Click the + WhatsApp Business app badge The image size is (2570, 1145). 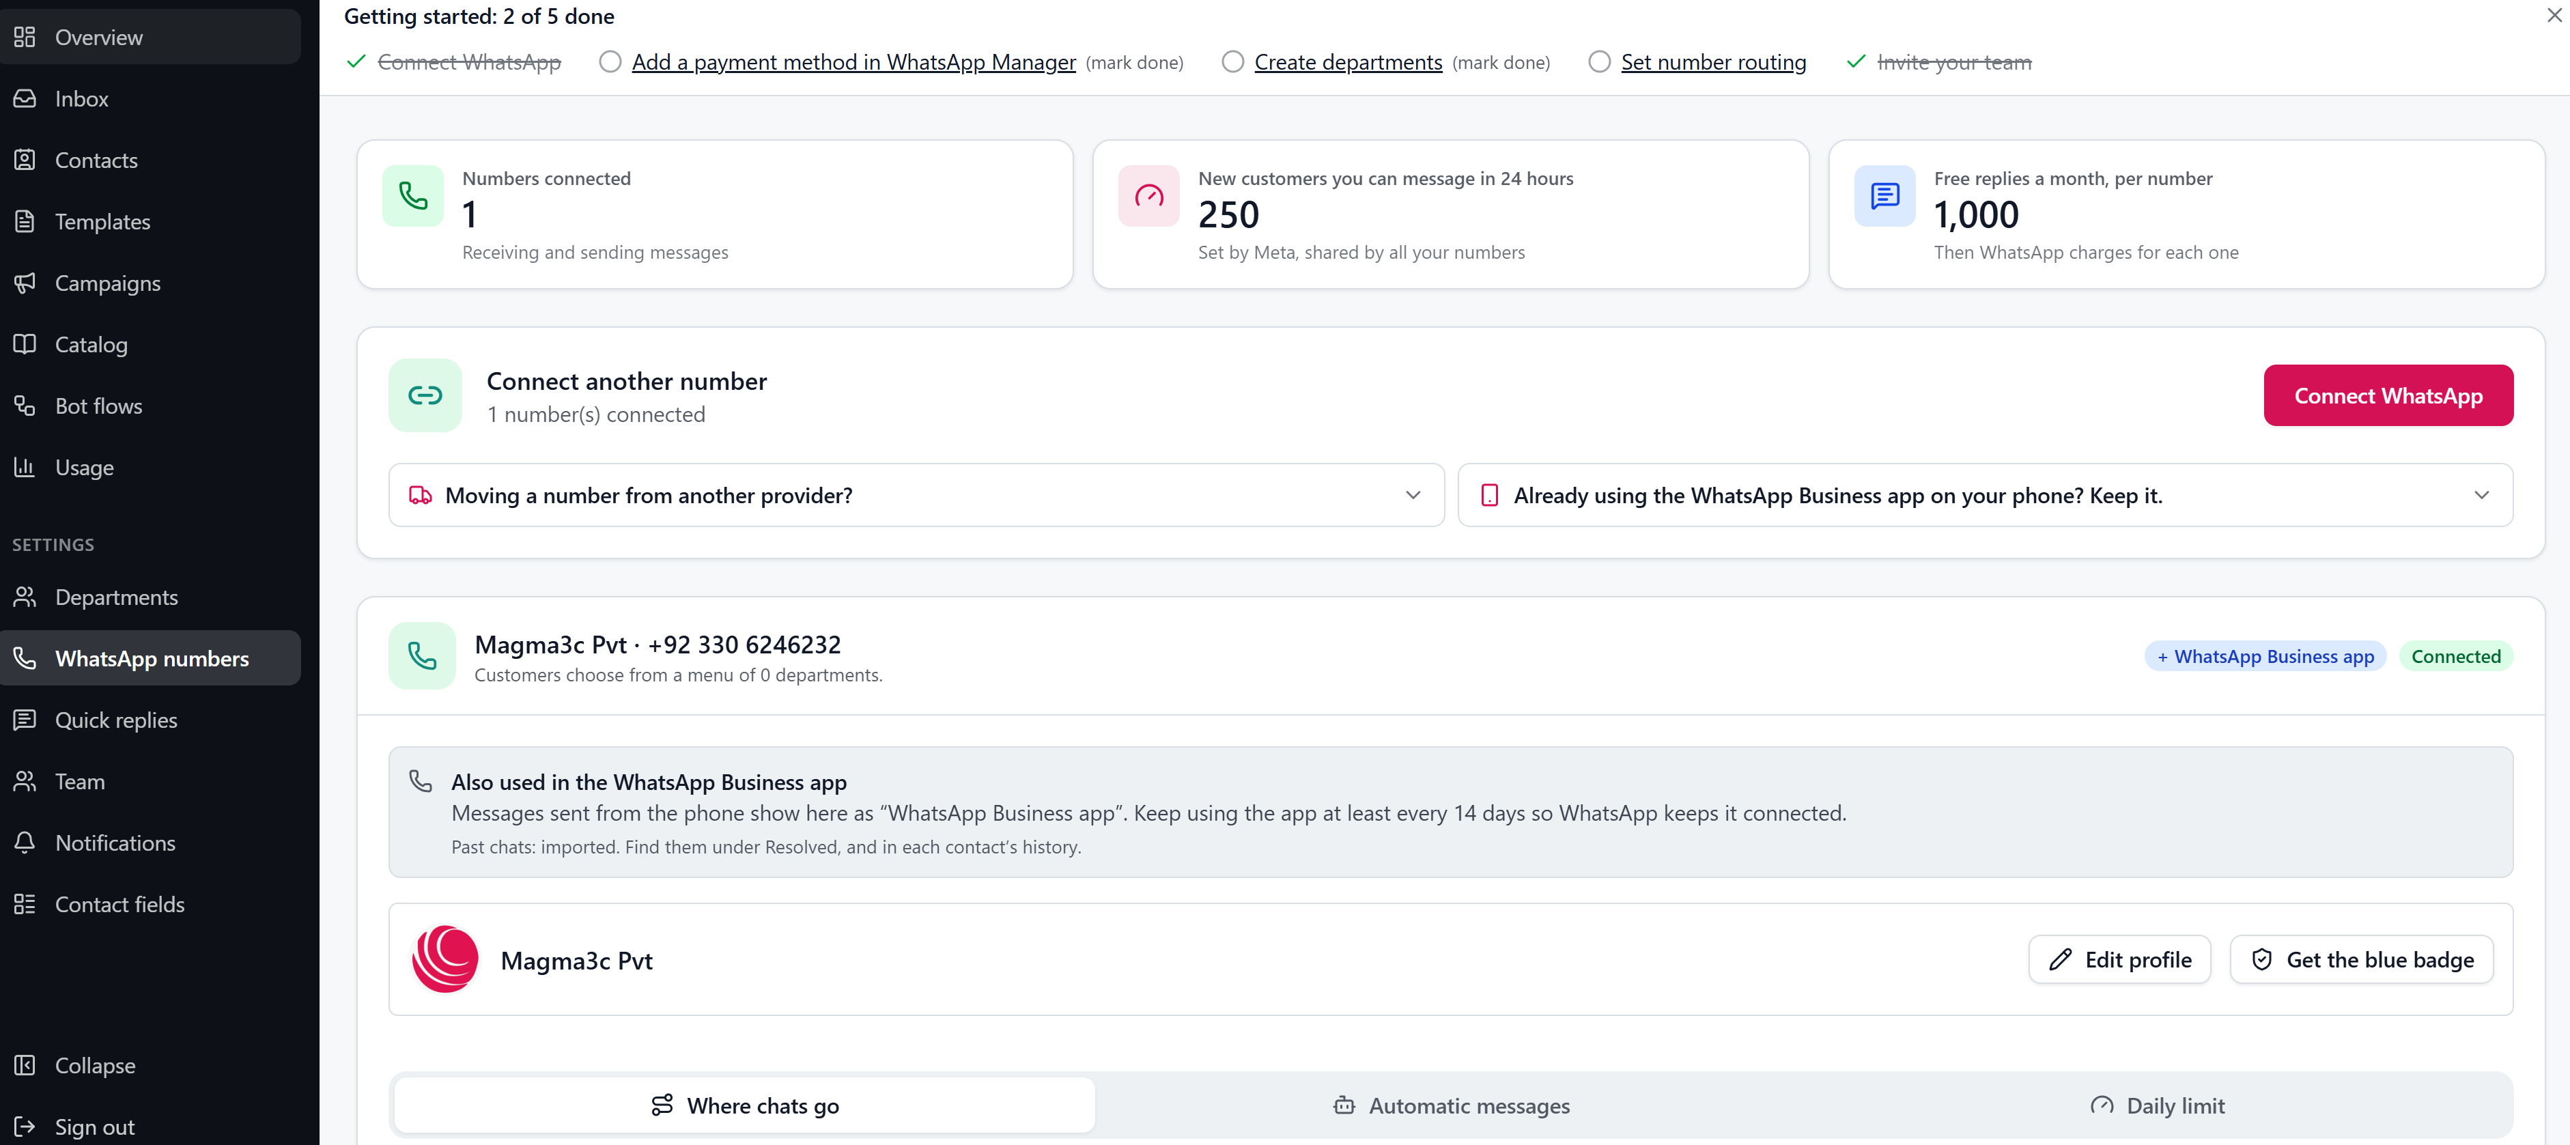click(x=2265, y=656)
